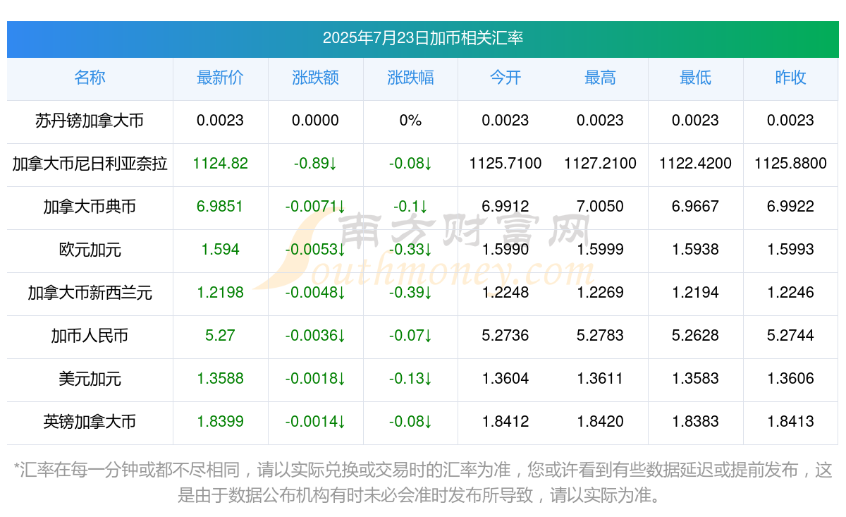Click highest value 1.8420
The image size is (846, 517).
click(x=600, y=422)
